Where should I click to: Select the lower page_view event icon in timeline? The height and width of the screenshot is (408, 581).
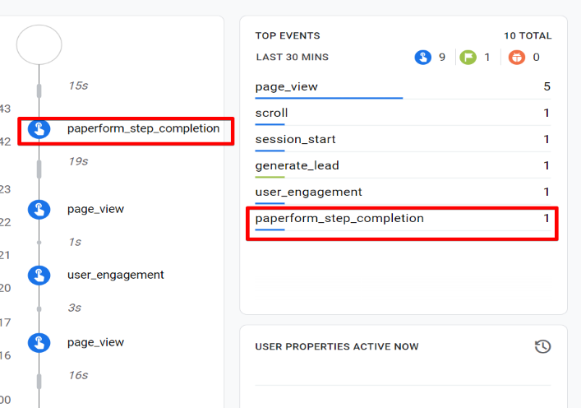coord(39,343)
